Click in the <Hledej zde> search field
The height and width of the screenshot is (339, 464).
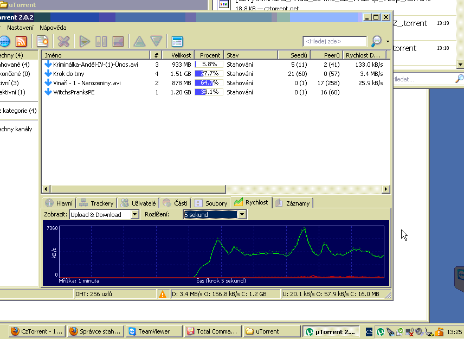(x=334, y=41)
